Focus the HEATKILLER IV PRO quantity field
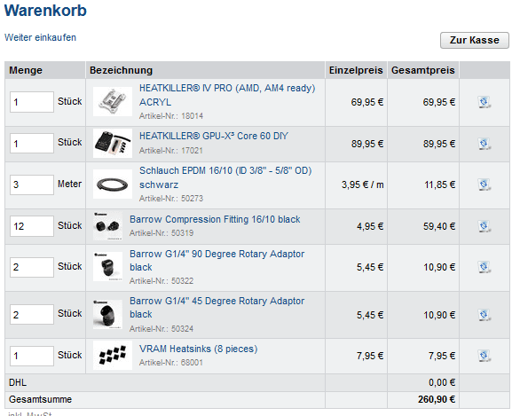Image resolution: width=520 pixels, height=416 pixels. click(32, 102)
